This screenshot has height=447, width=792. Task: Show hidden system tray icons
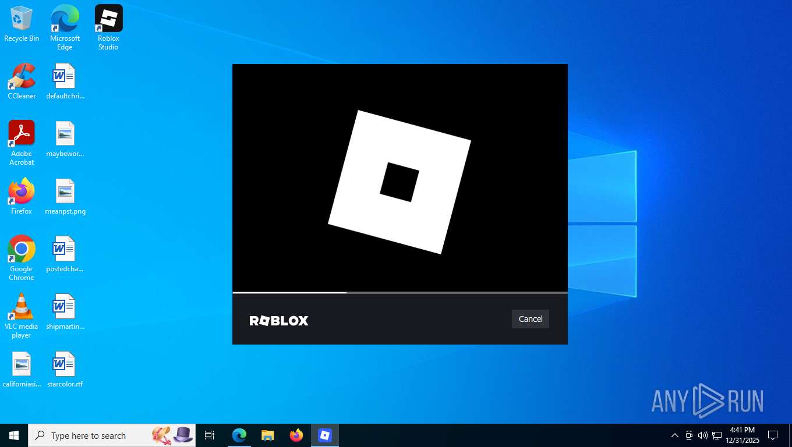click(x=675, y=435)
